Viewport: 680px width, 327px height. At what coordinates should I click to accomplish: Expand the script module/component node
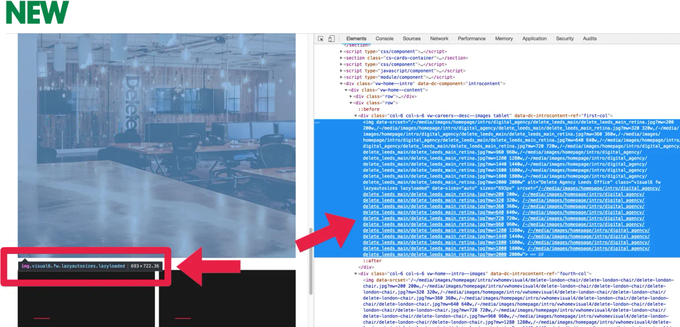tap(341, 77)
